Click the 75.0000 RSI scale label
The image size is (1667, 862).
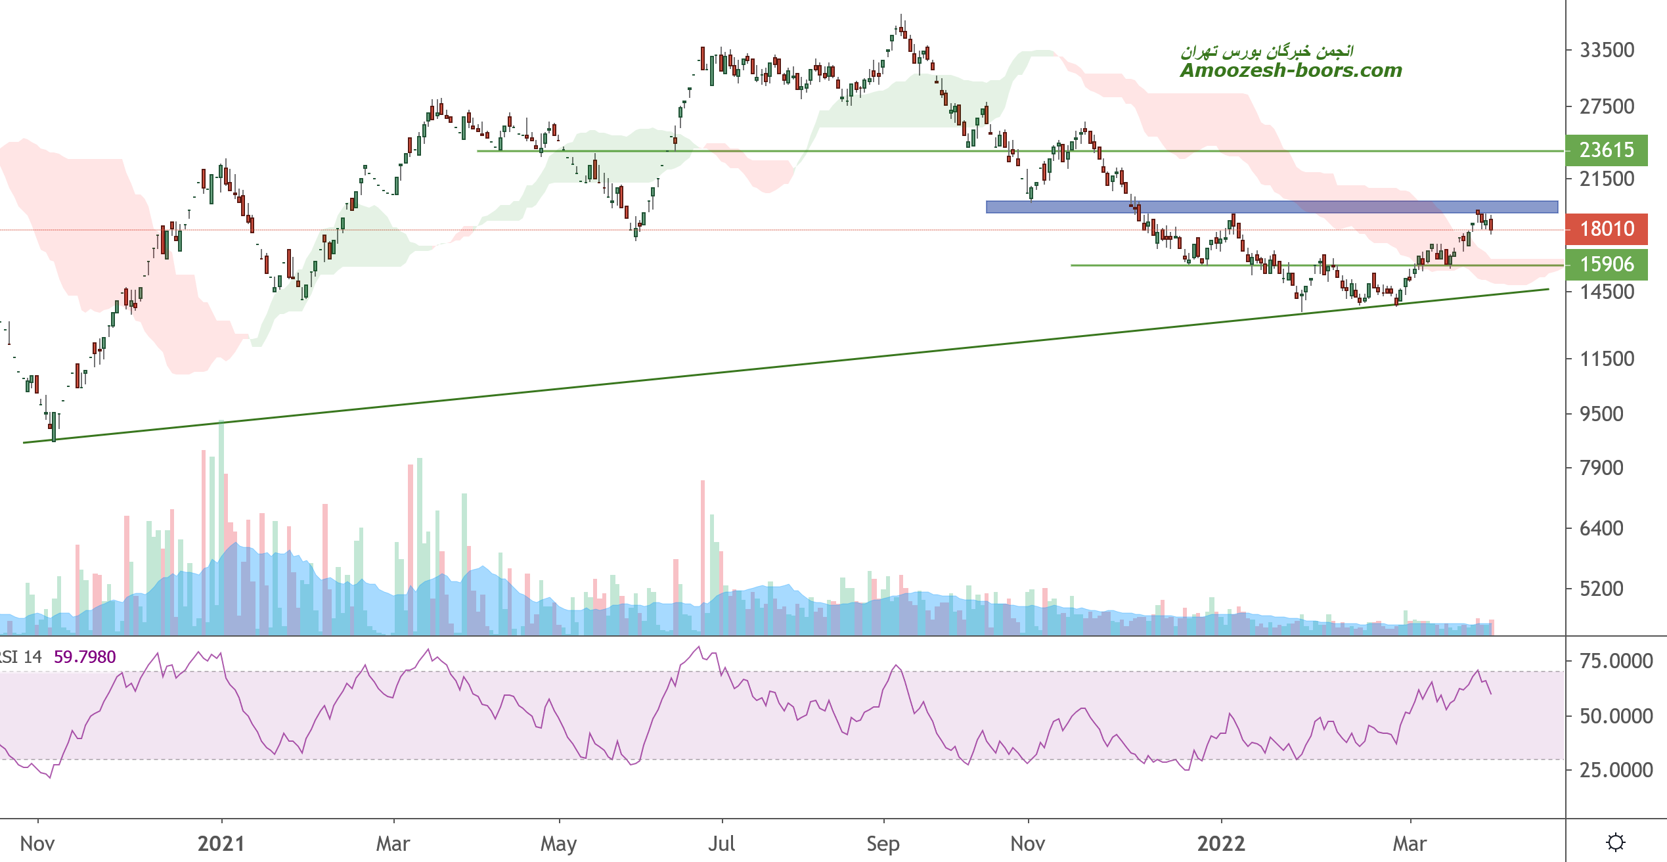1615,661
